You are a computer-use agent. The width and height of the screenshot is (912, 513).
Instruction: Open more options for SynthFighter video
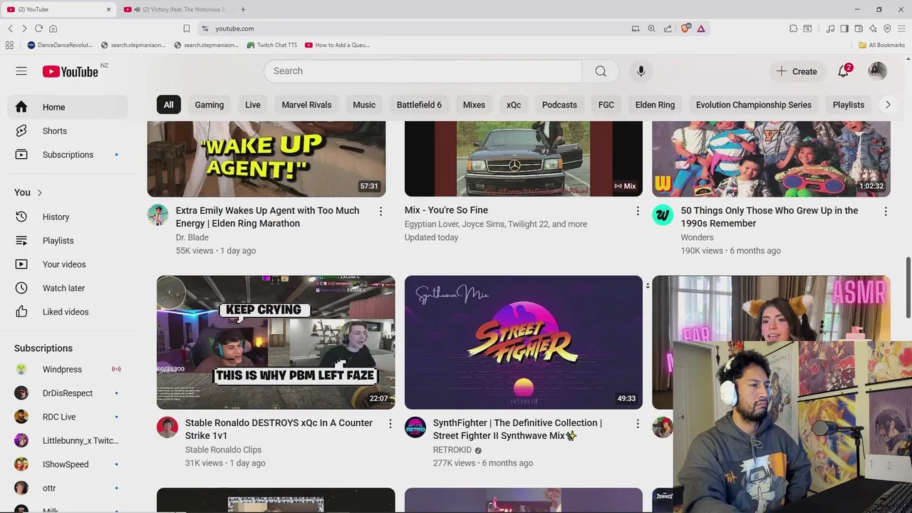pyautogui.click(x=638, y=424)
